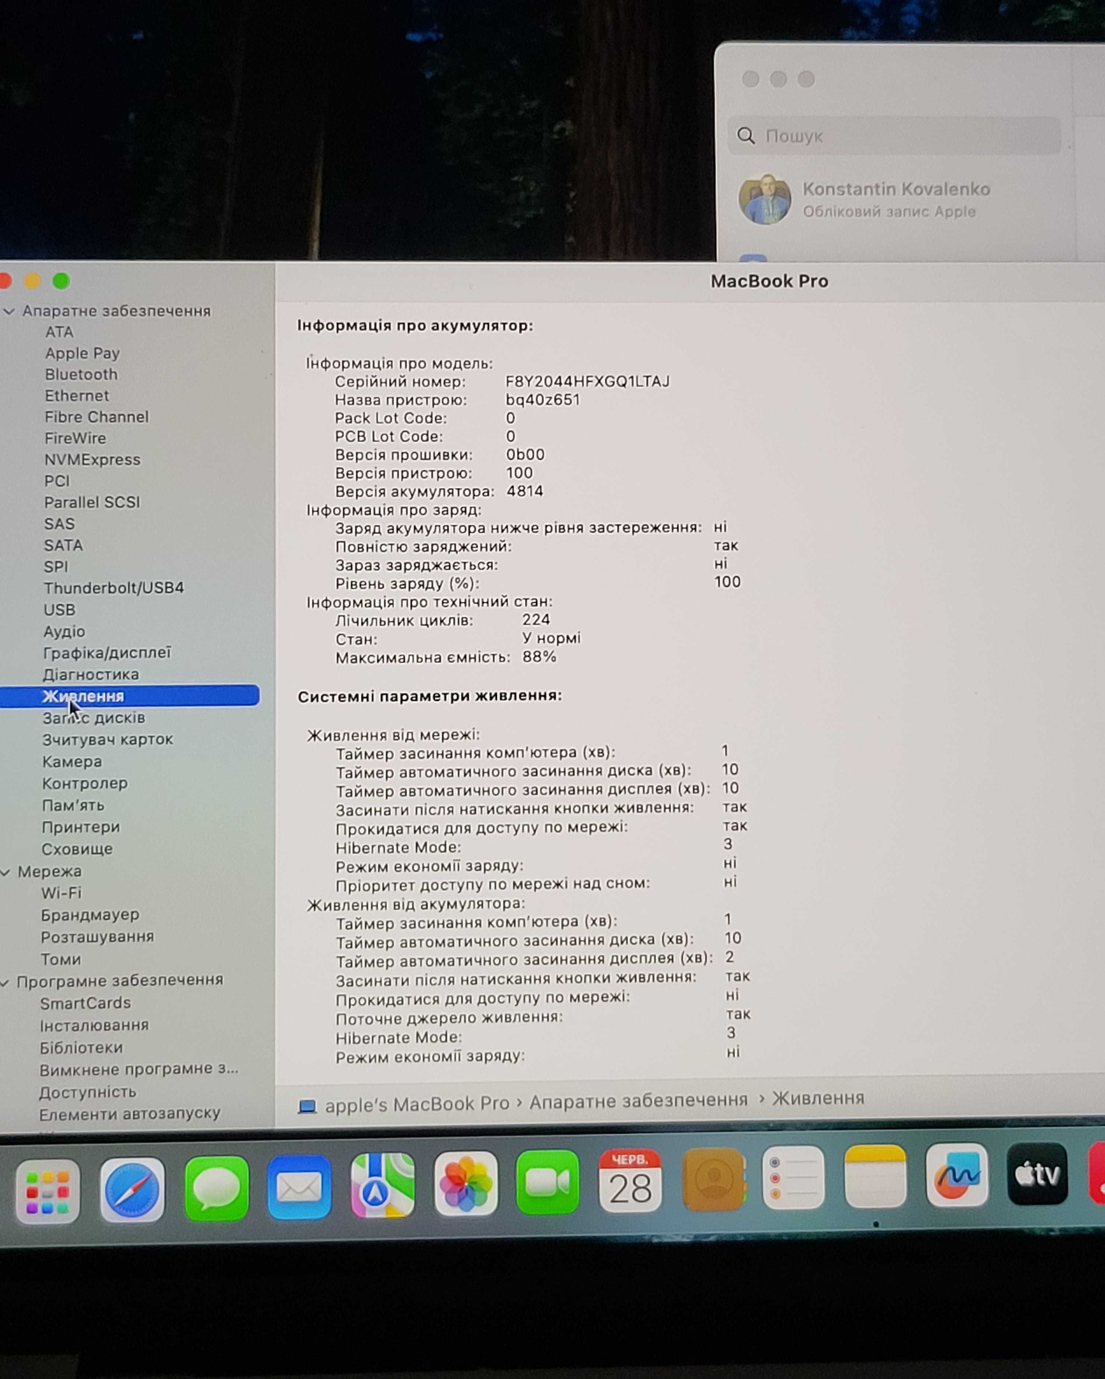Select Інсталювання in sidebar
Viewport: 1105px width, 1379px height.
pyautogui.click(x=94, y=1025)
